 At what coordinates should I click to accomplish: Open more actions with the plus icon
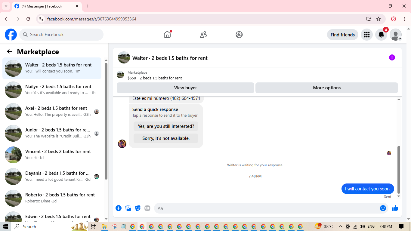[119, 208]
